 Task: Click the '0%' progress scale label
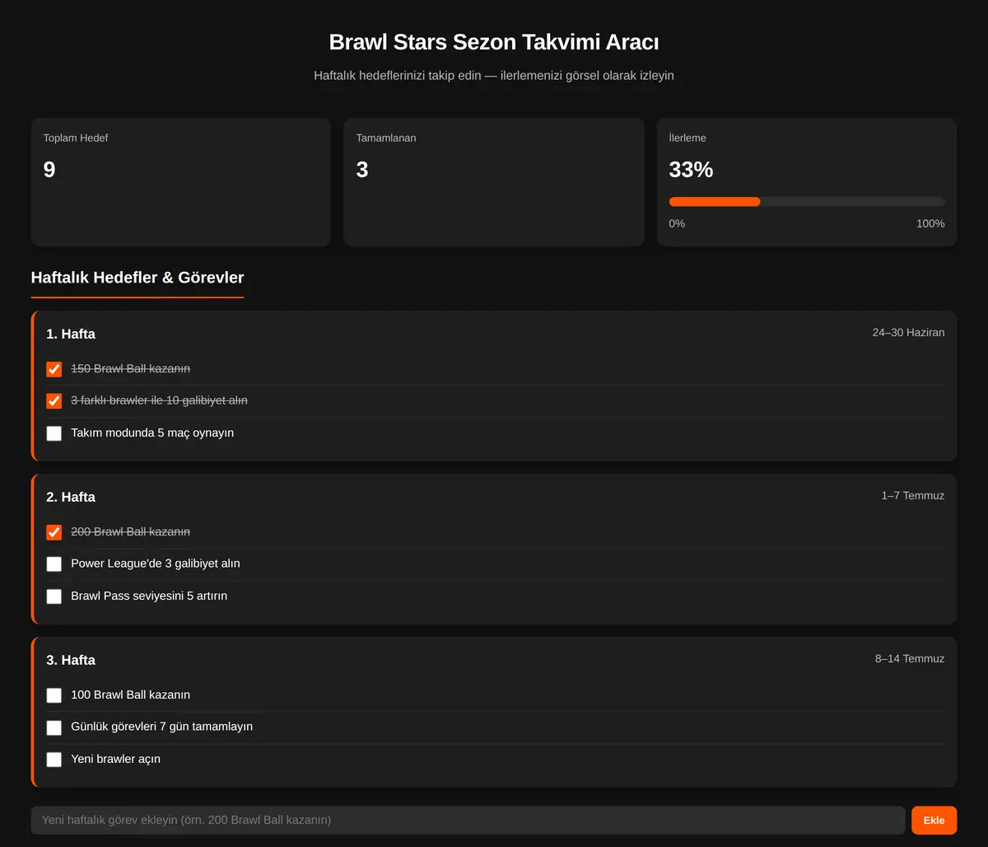tap(677, 224)
